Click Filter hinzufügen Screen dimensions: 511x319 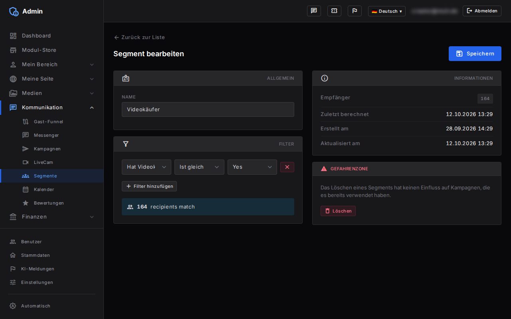[x=149, y=186]
